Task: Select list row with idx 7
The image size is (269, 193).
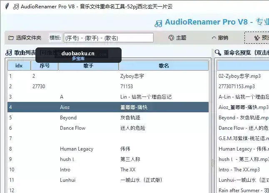Action: click(x=108, y=139)
